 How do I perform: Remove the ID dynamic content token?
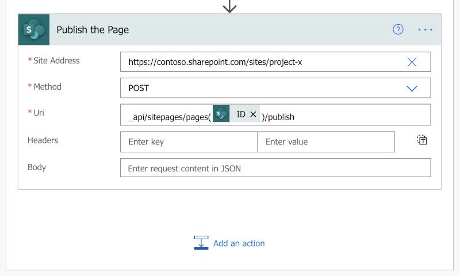click(x=253, y=114)
